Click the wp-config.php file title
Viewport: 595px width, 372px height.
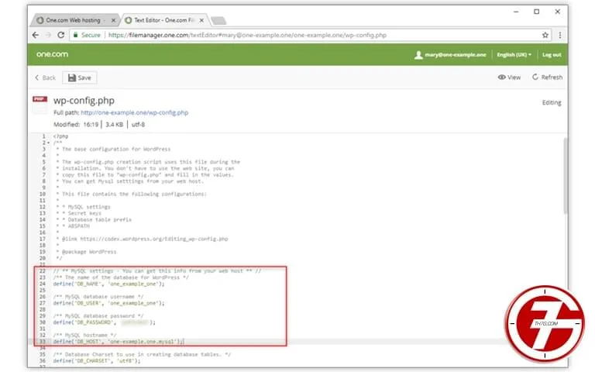84,101
